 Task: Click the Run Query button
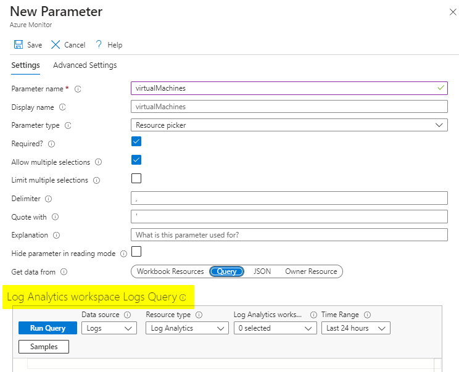coord(48,328)
